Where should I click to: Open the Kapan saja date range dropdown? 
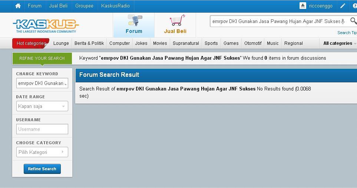[x=42, y=106]
